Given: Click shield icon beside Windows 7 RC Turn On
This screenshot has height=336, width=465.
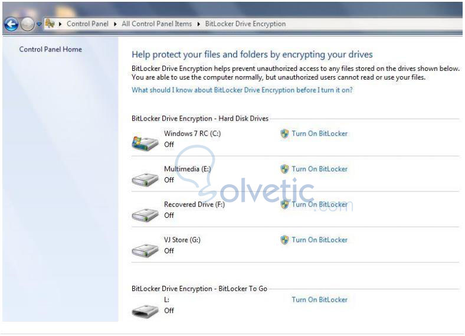Looking at the screenshot, I should 284,134.
